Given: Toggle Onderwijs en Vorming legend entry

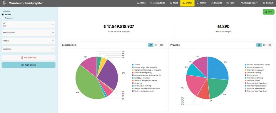Looking at the screenshot, I should point(141,86).
